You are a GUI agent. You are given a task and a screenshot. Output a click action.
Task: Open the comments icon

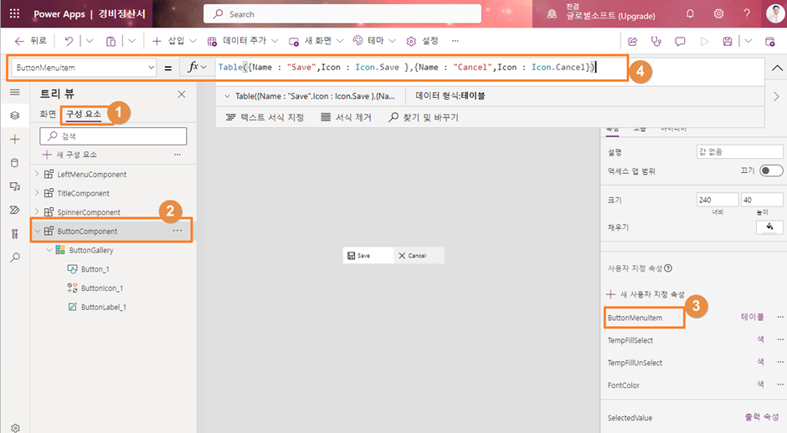point(680,41)
